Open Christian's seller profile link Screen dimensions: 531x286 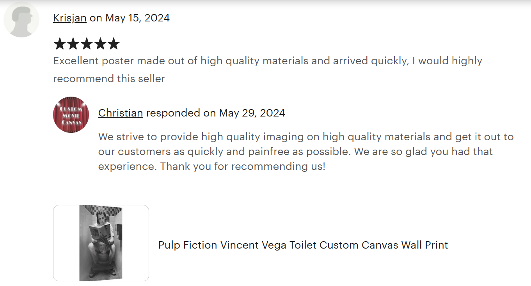[121, 113]
